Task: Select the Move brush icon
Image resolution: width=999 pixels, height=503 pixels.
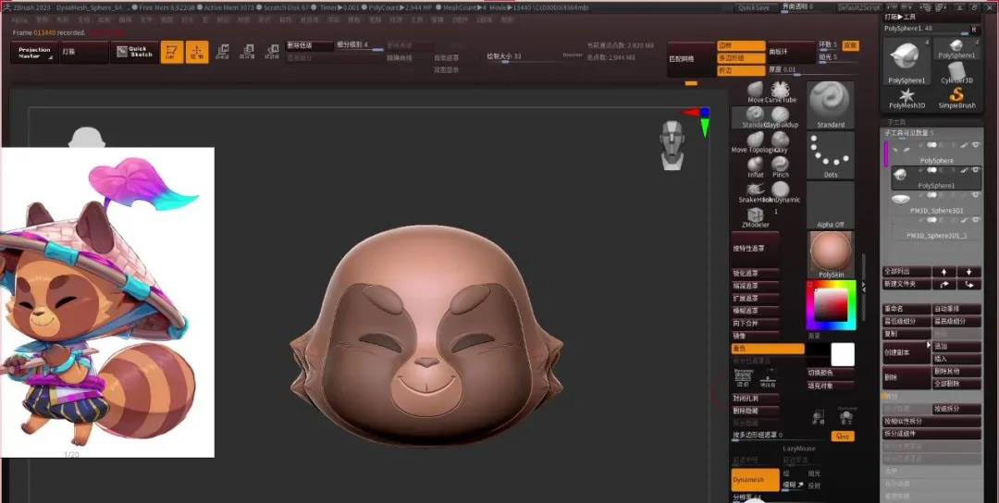Action: [x=756, y=91]
